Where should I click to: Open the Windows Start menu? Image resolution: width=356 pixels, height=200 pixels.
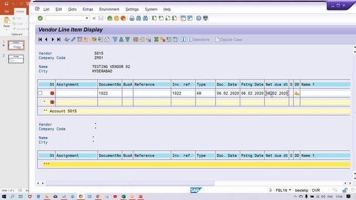pyautogui.click(x=4, y=196)
